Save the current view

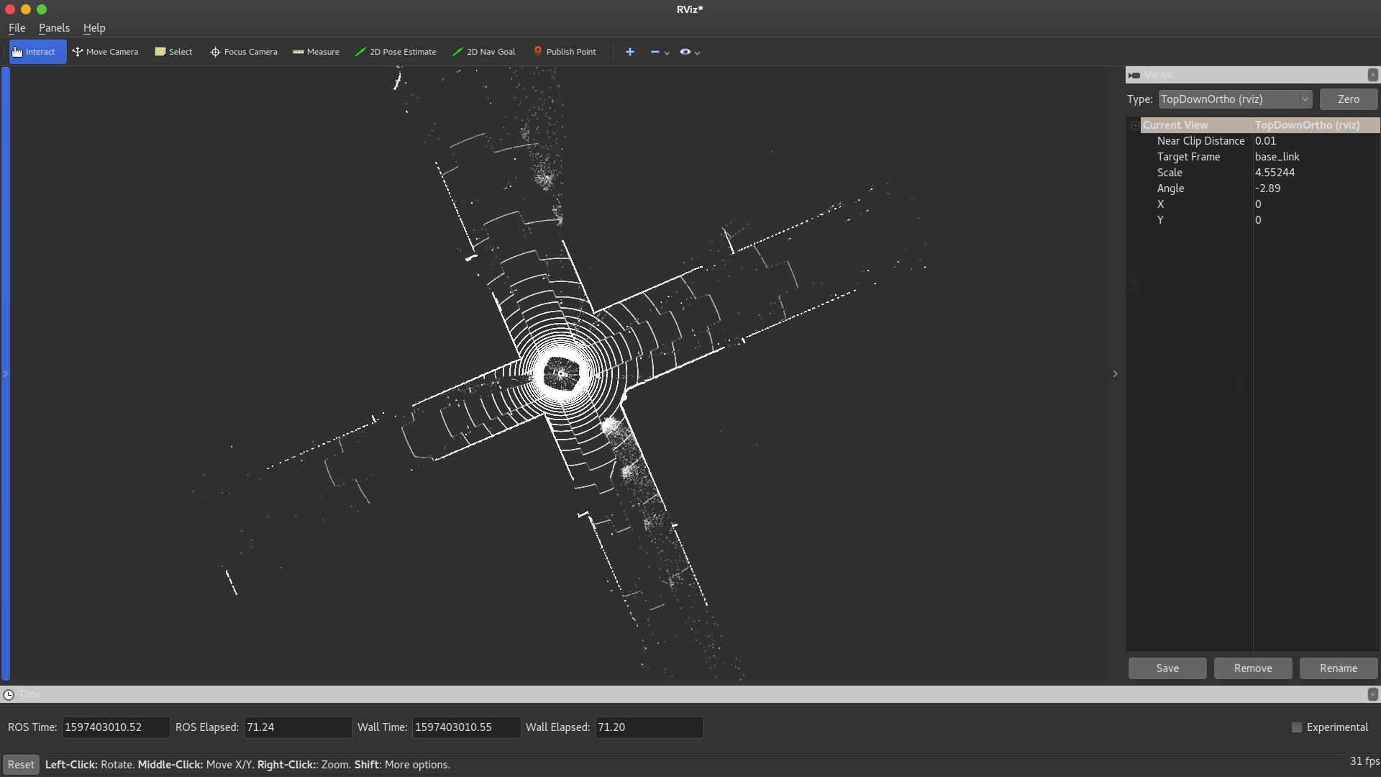1167,668
